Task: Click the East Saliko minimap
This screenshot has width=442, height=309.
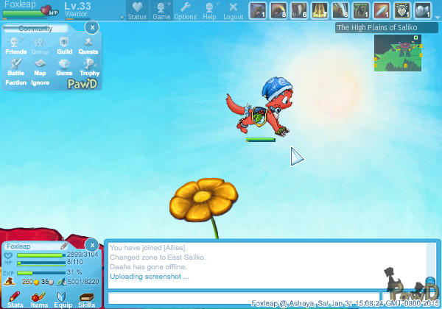Action: coord(397,52)
